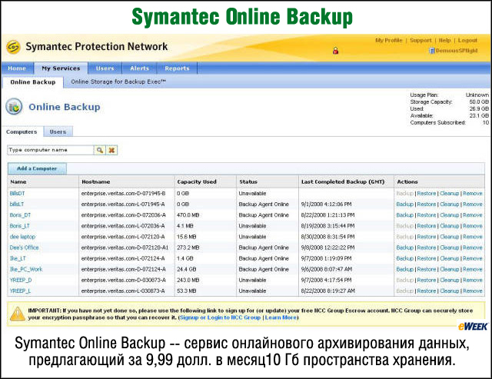Click Remove for Boris_LT row

(x=473, y=226)
